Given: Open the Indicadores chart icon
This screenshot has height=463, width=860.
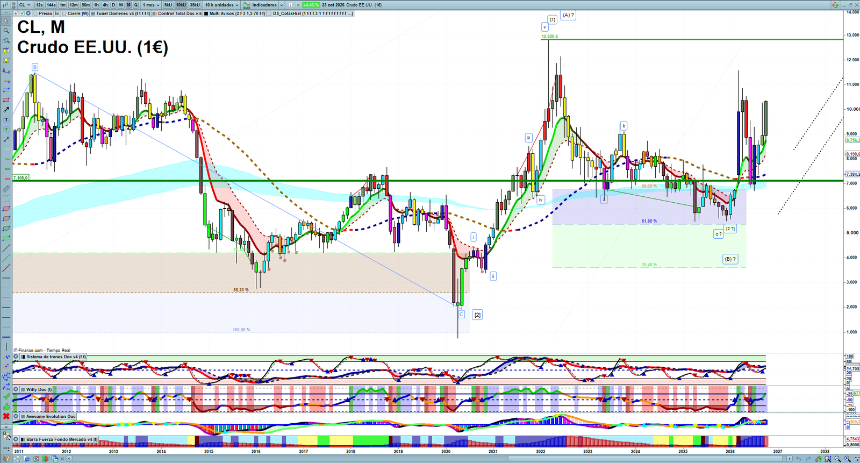Looking at the screenshot, I should pos(247,5).
